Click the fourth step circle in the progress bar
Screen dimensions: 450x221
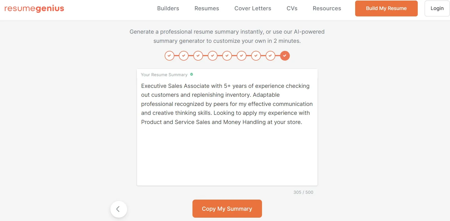212,56
